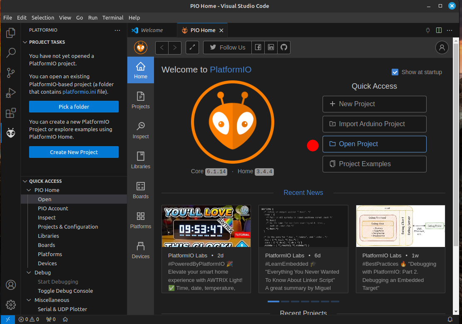Open notifications bell in status bar
This screenshot has width=462, height=324.
[x=450, y=319]
